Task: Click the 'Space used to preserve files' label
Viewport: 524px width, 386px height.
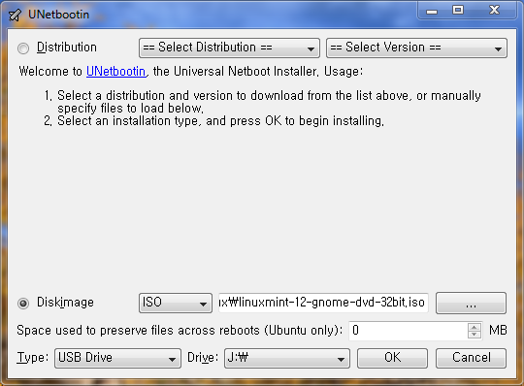Action: 180,331
